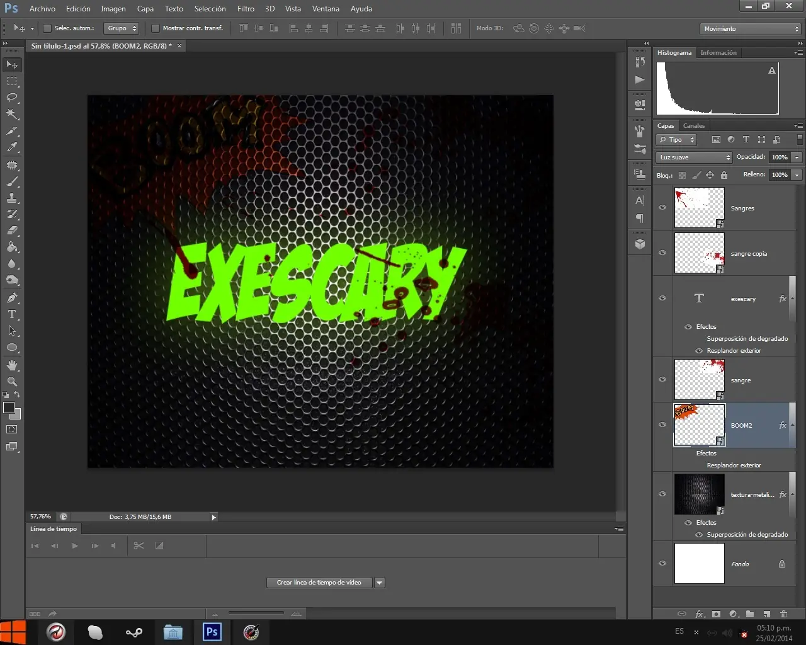Open the Relleno slider arrow
The width and height of the screenshot is (806, 645).
[797, 175]
